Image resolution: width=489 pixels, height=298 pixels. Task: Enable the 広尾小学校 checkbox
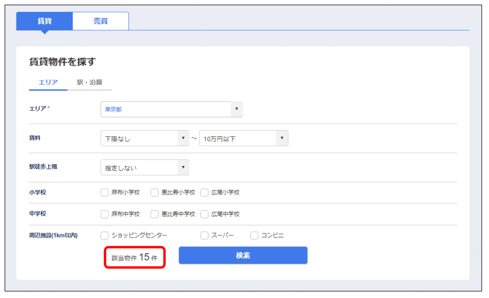pos(204,193)
